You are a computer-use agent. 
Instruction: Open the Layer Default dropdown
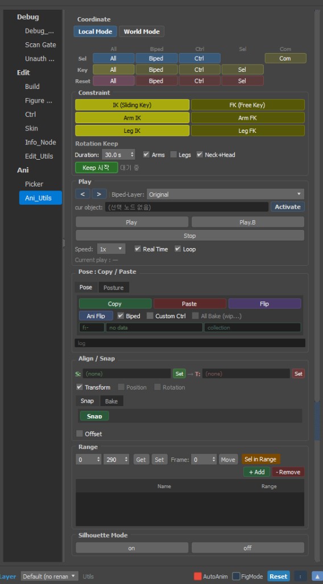click(49, 576)
